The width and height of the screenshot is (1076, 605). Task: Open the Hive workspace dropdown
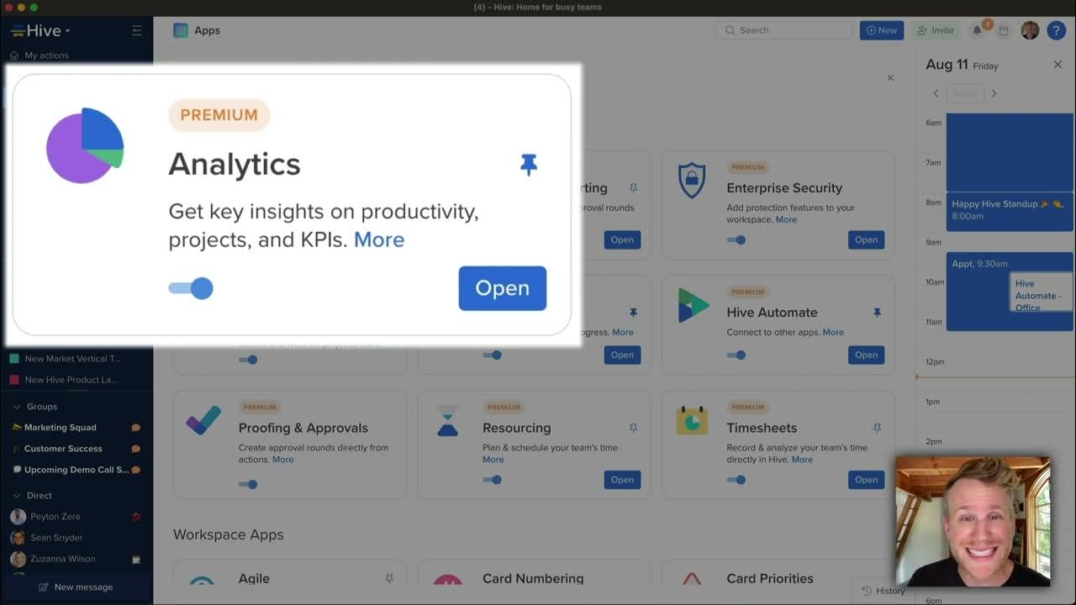coord(40,31)
